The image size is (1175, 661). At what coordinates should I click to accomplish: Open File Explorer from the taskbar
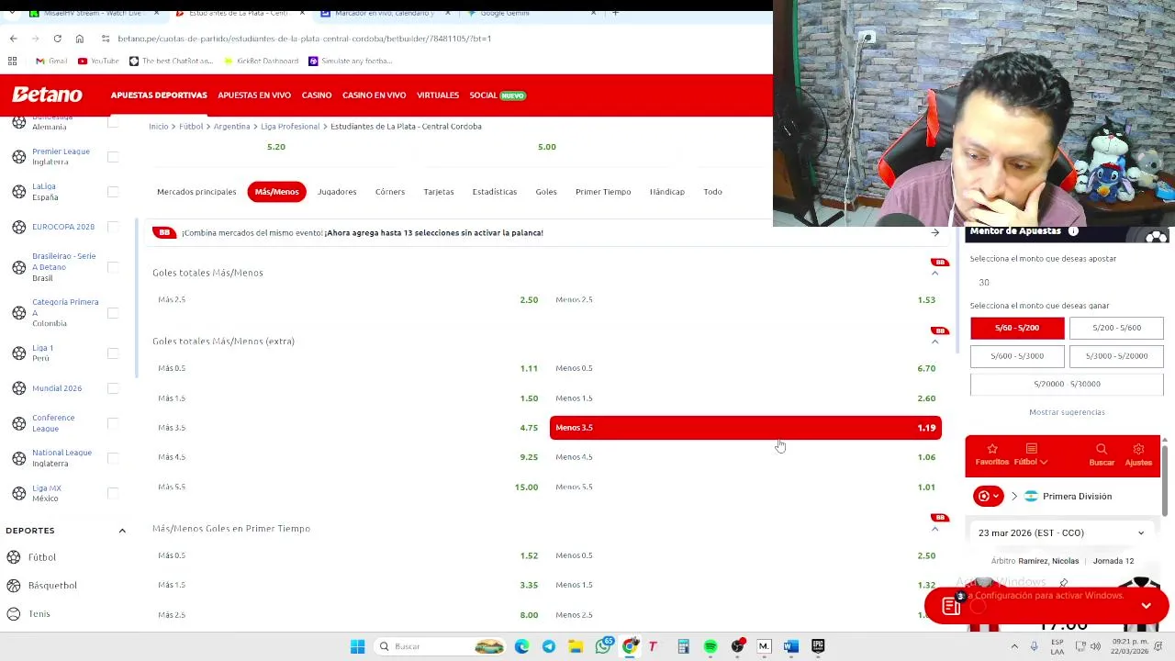(576, 646)
